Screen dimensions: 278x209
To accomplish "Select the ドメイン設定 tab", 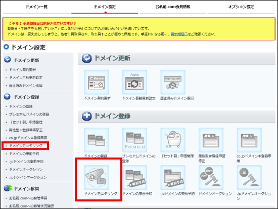I will 105,7.
